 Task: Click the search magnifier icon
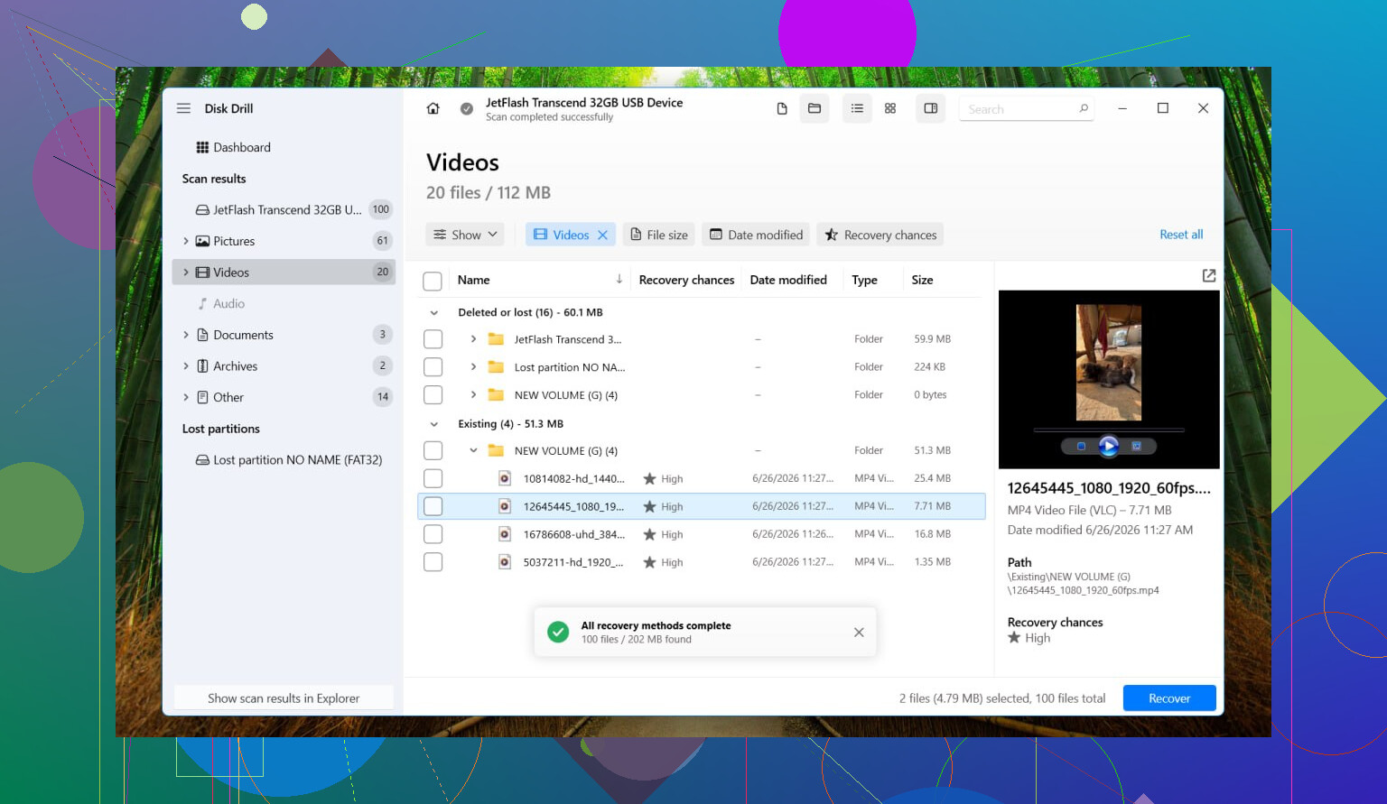1084,108
